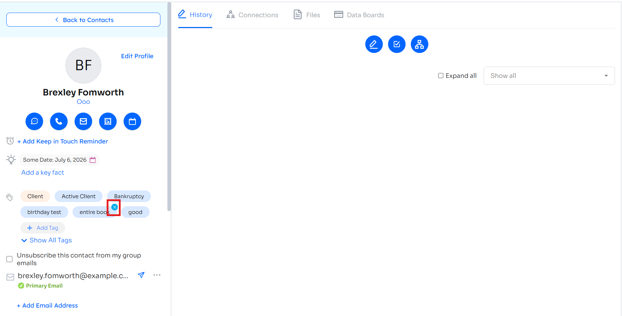Click the lightbulb key facts icon

11,160
